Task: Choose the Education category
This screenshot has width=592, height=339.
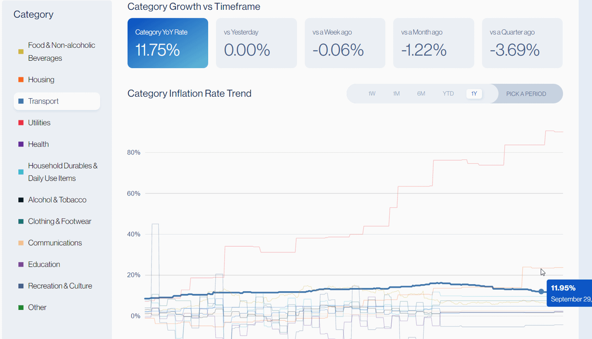Action: [x=43, y=264]
